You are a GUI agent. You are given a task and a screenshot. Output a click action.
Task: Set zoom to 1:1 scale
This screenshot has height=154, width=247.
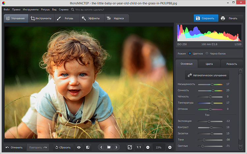139,147
